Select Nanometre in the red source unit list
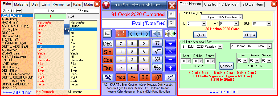Viewport: 278px width, 96px height. point(50,22)
